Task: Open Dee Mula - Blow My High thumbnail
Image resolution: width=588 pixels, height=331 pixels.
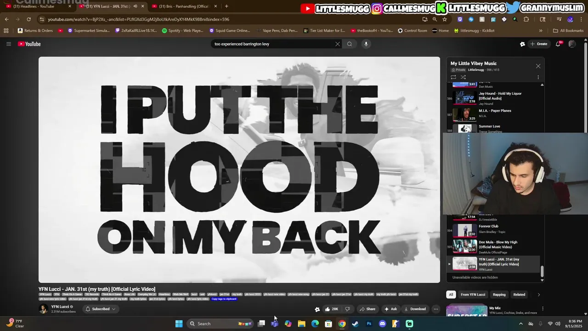Action: click(x=464, y=246)
